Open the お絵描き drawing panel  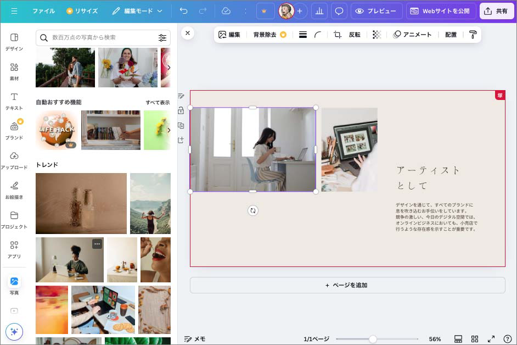14,187
